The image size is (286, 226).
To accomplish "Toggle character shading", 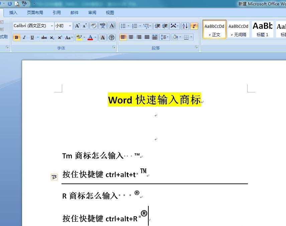I will click(x=103, y=37).
